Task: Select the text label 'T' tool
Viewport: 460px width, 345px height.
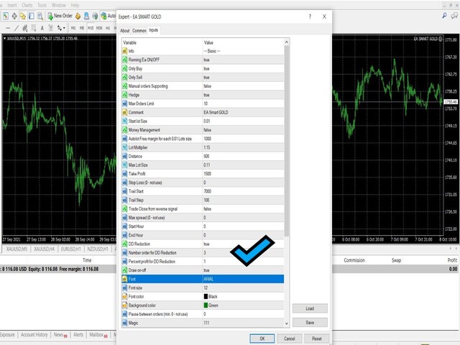Action: pos(51,28)
